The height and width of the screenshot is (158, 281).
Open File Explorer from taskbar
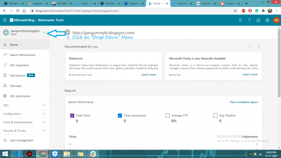click(67, 154)
